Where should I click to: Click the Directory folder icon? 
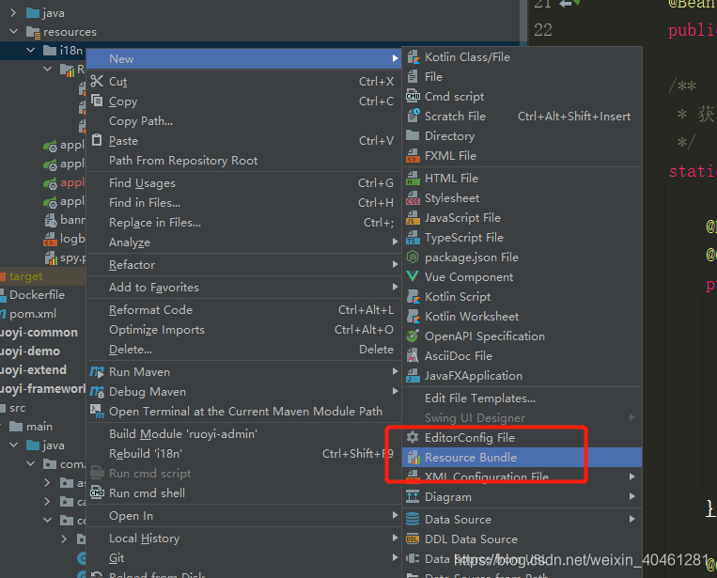(413, 136)
